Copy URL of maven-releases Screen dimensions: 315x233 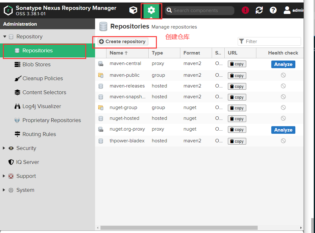(237, 87)
